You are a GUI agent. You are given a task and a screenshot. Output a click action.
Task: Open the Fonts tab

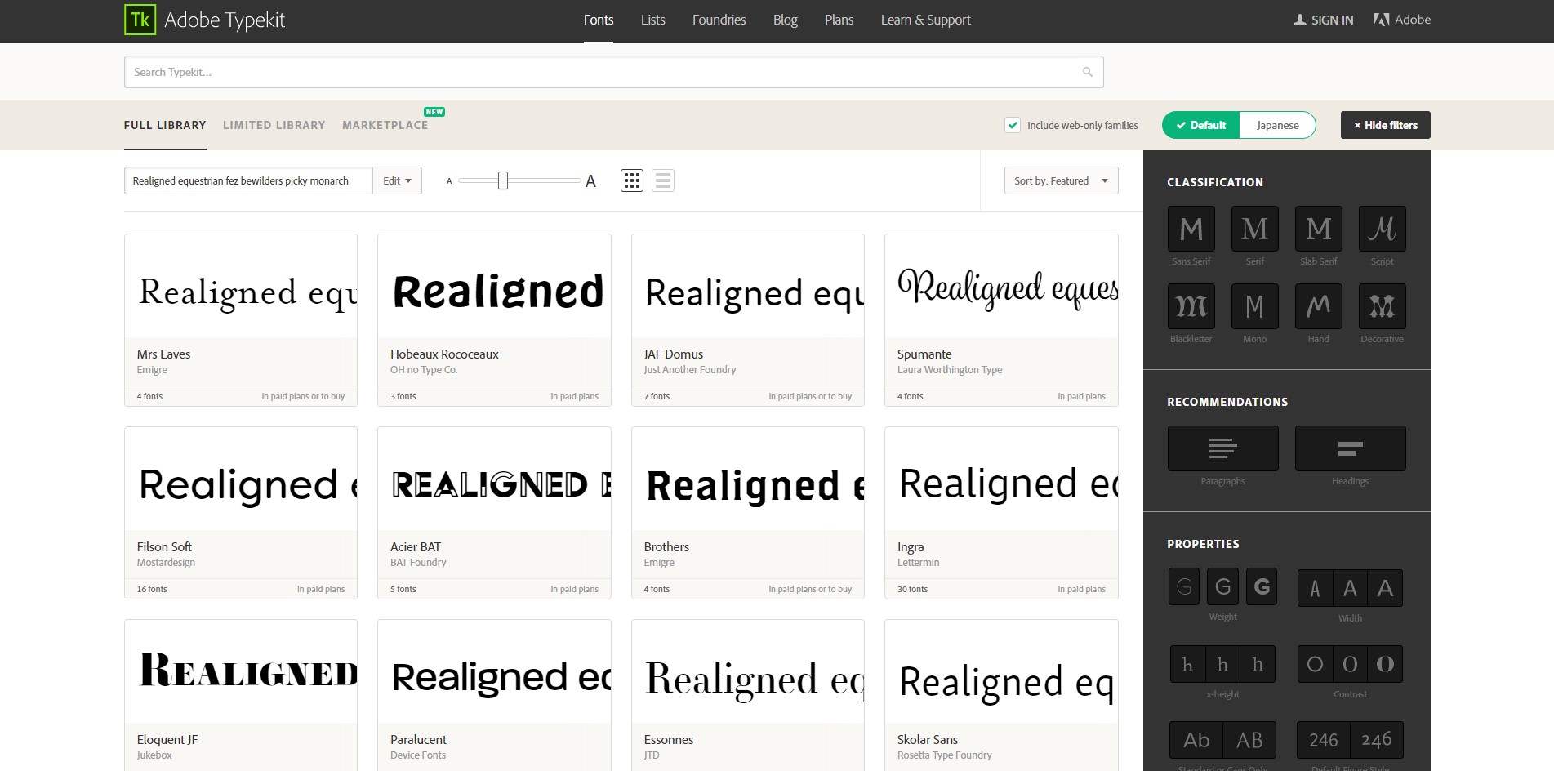pos(599,20)
